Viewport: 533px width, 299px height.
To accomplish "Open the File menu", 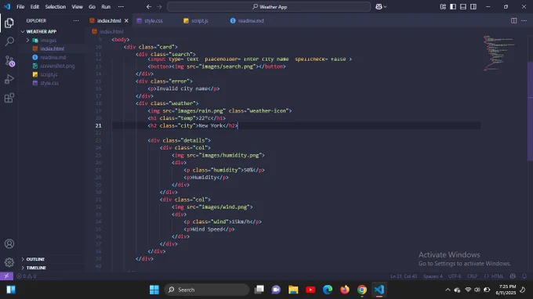I will 20,6.
